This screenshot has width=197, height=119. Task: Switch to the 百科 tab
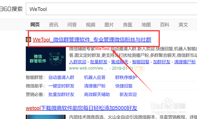pos(165,25)
